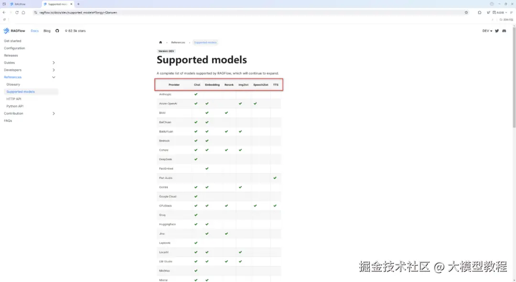Click the Google Cloud provider name
The width and height of the screenshot is (516, 282).
click(168, 197)
